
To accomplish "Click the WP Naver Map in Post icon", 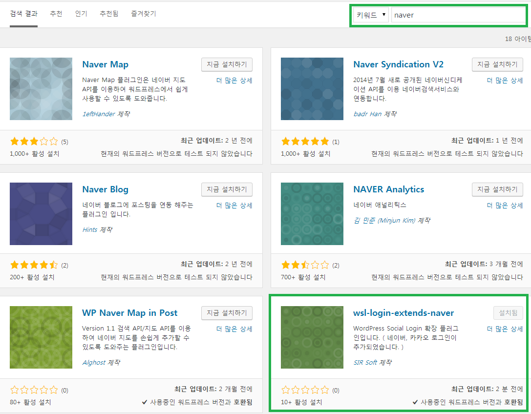I will tap(41, 337).
